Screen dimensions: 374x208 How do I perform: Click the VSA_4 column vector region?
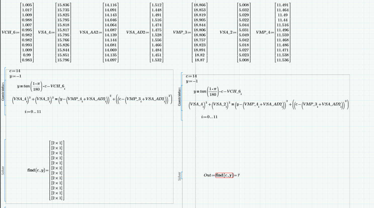[63, 32]
